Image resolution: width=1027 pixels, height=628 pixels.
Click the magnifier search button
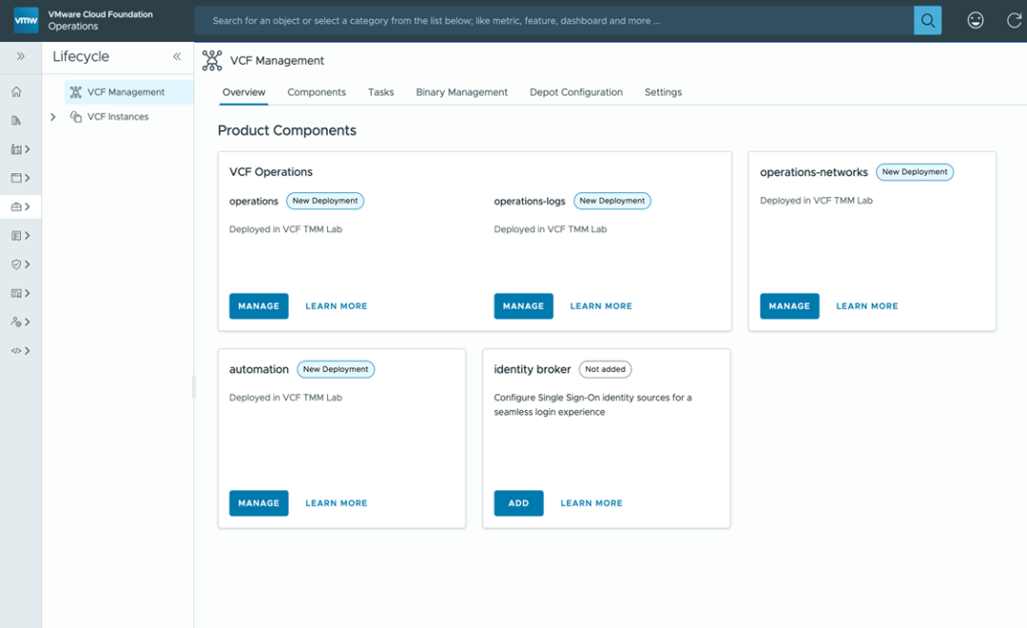point(927,20)
